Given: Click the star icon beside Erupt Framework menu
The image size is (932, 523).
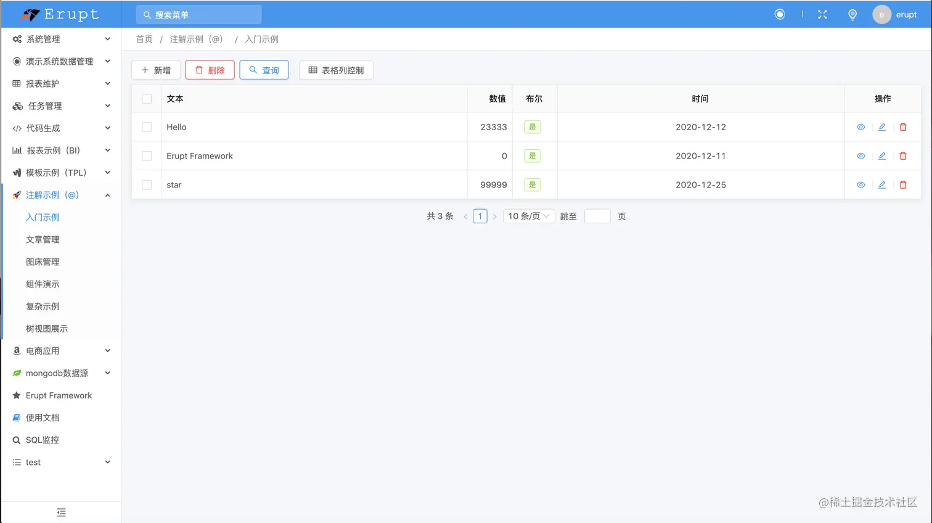Looking at the screenshot, I should [17, 395].
